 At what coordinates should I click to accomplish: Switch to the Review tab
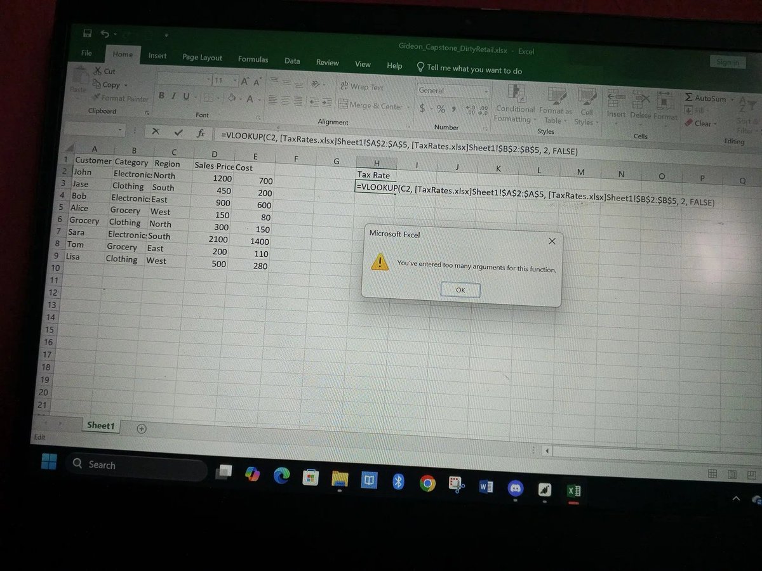[328, 62]
